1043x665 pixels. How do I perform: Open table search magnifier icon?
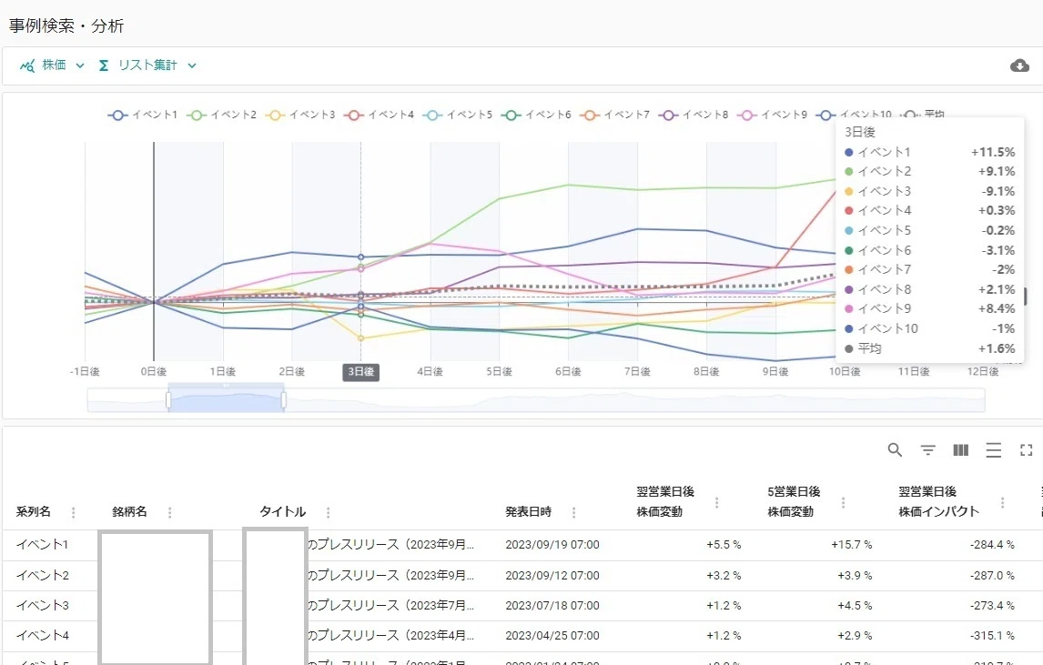click(x=895, y=450)
